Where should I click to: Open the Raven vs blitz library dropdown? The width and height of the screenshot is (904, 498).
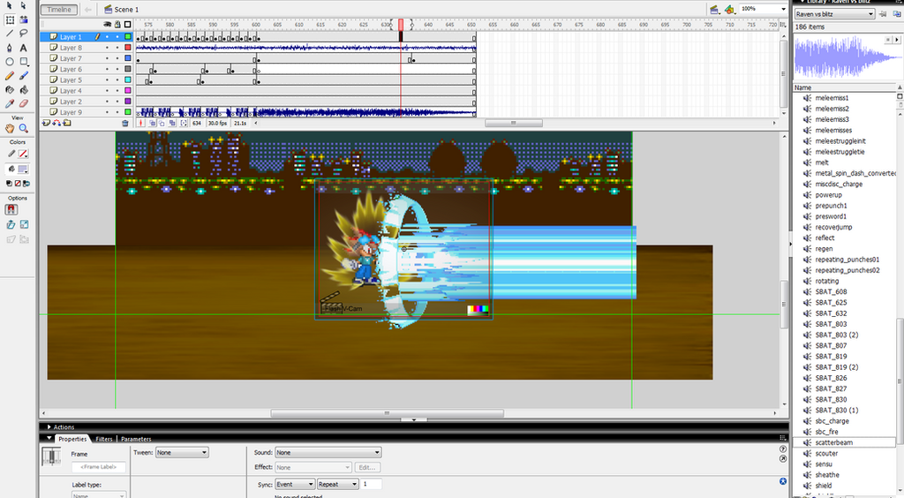pyautogui.click(x=834, y=14)
